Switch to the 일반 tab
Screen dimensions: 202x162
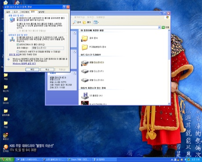[8, 12]
